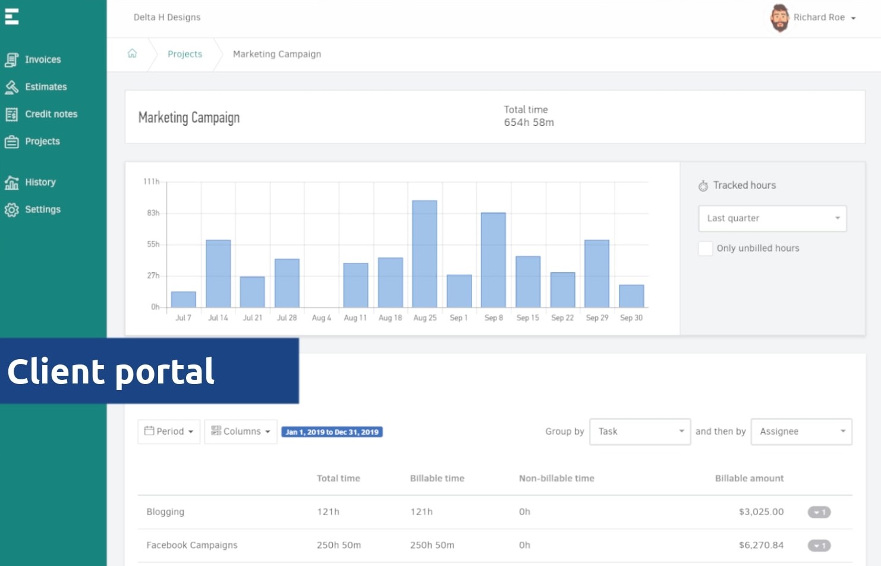Click the Aug 25 chart bar
Screen dimensions: 881x566
(x=424, y=254)
